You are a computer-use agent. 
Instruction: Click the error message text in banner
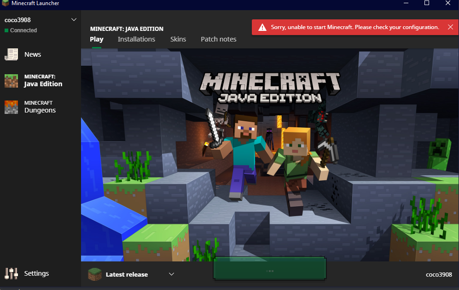[x=355, y=27]
